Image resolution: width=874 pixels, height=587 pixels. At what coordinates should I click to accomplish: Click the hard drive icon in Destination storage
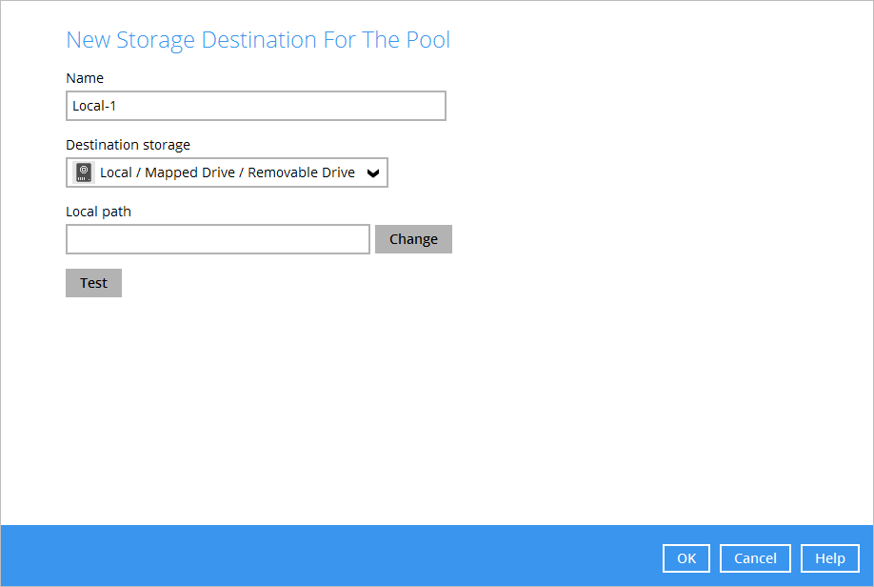click(84, 172)
